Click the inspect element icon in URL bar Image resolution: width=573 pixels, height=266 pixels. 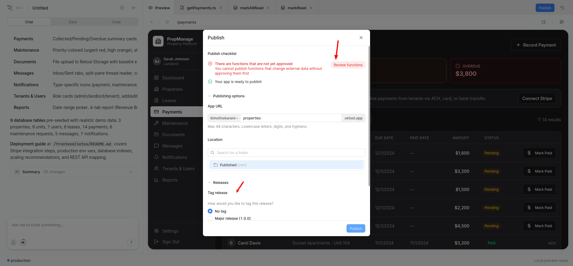pyautogui.click(x=543, y=22)
